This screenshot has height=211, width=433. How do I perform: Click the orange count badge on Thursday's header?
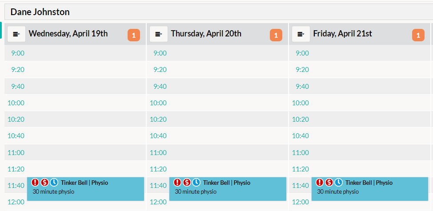tap(276, 35)
